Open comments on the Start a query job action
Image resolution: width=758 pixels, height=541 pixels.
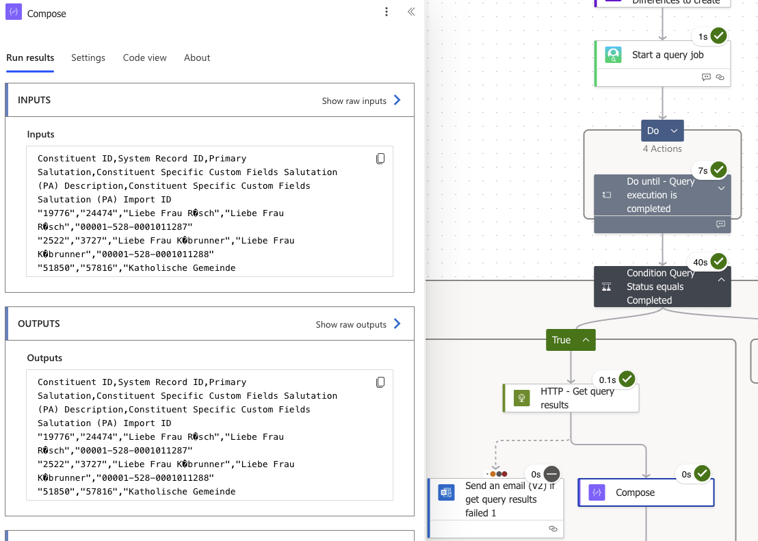pyautogui.click(x=705, y=77)
